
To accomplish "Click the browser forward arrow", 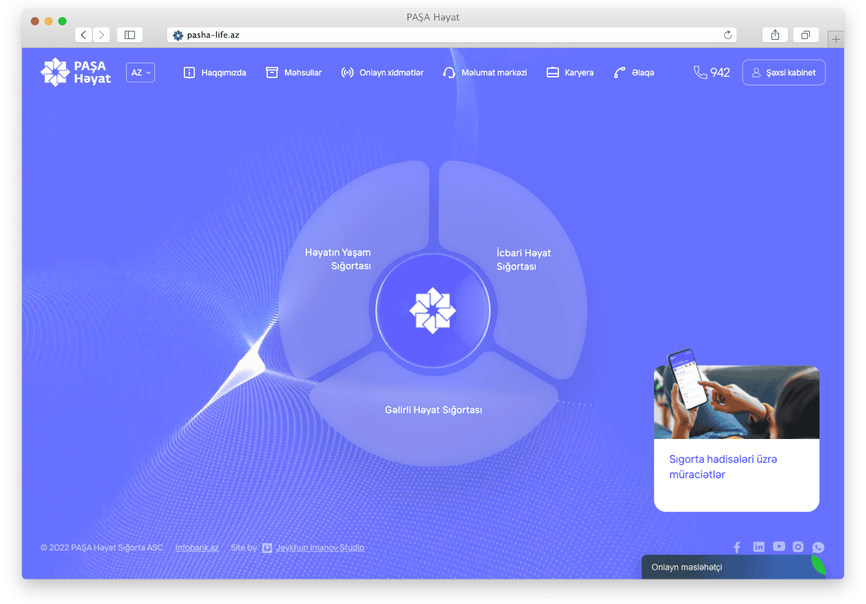I will coord(101,35).
